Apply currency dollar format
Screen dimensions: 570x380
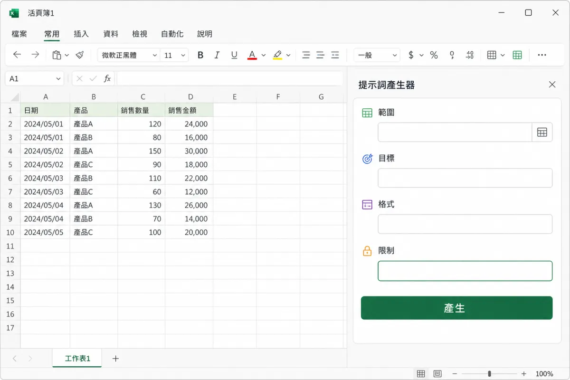click(411, 55)
